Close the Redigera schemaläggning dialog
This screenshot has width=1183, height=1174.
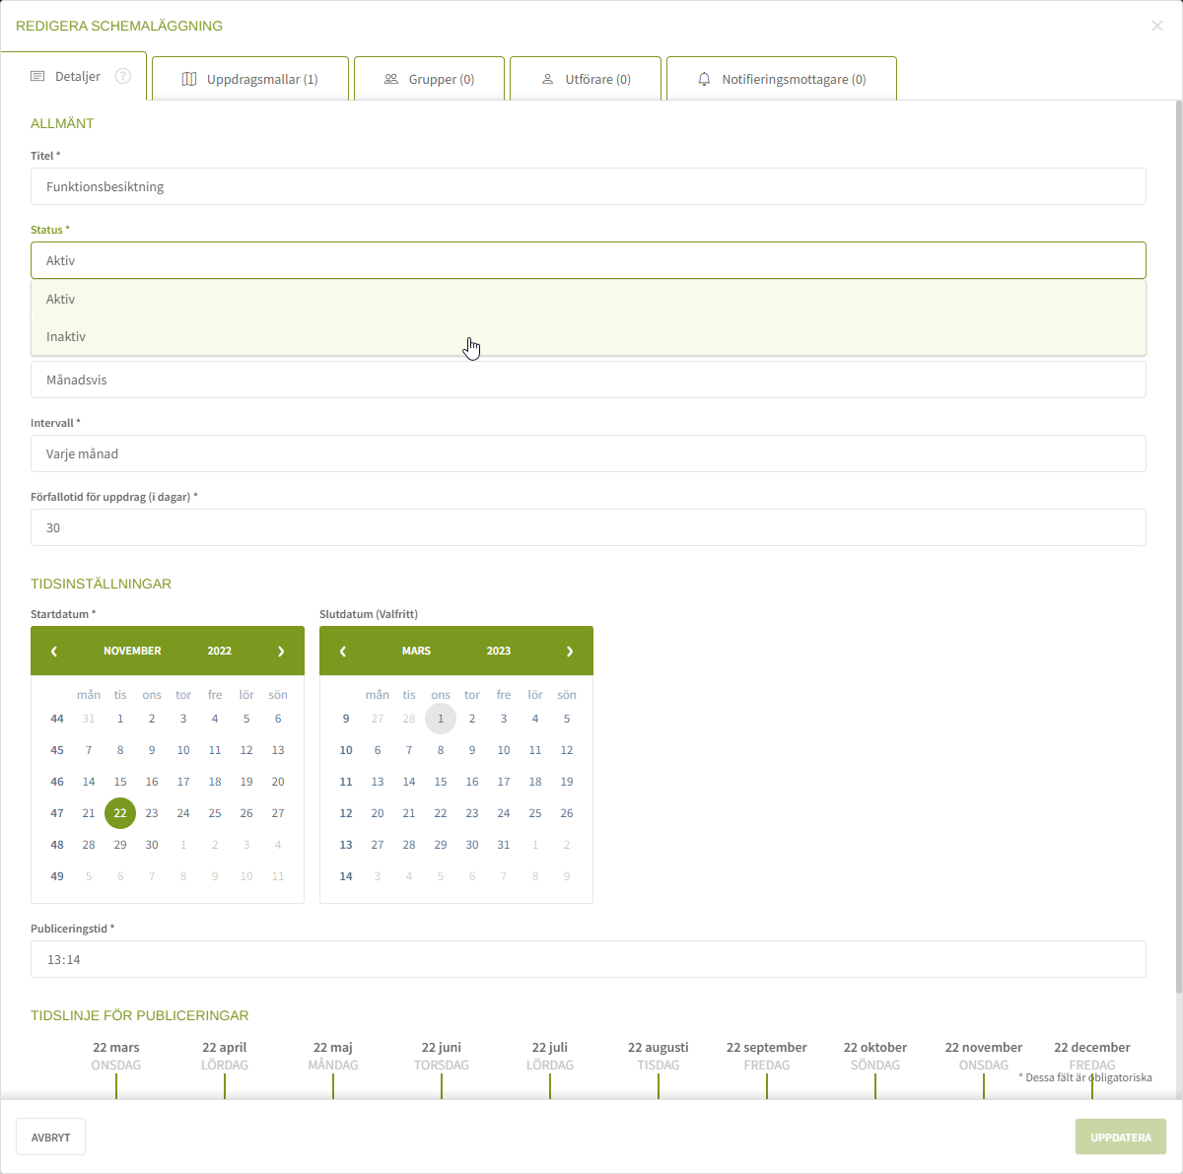coord(1157,26)
